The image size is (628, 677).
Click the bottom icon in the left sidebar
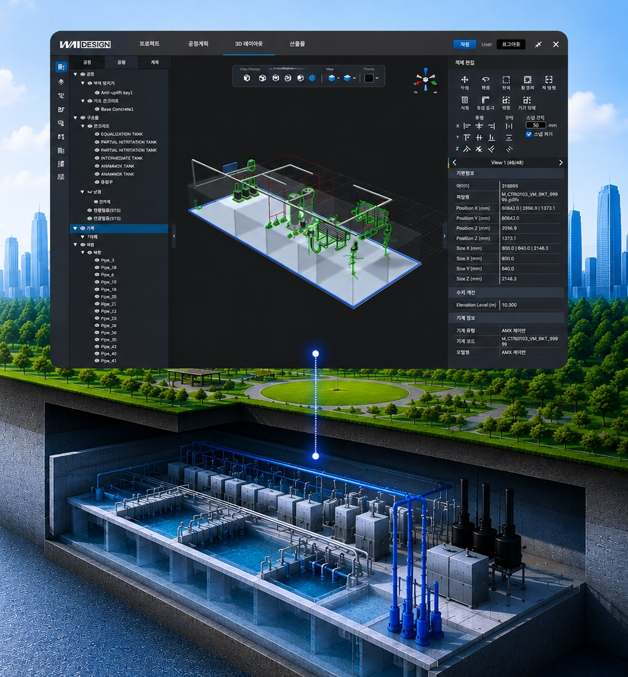(x=61, y=177)
